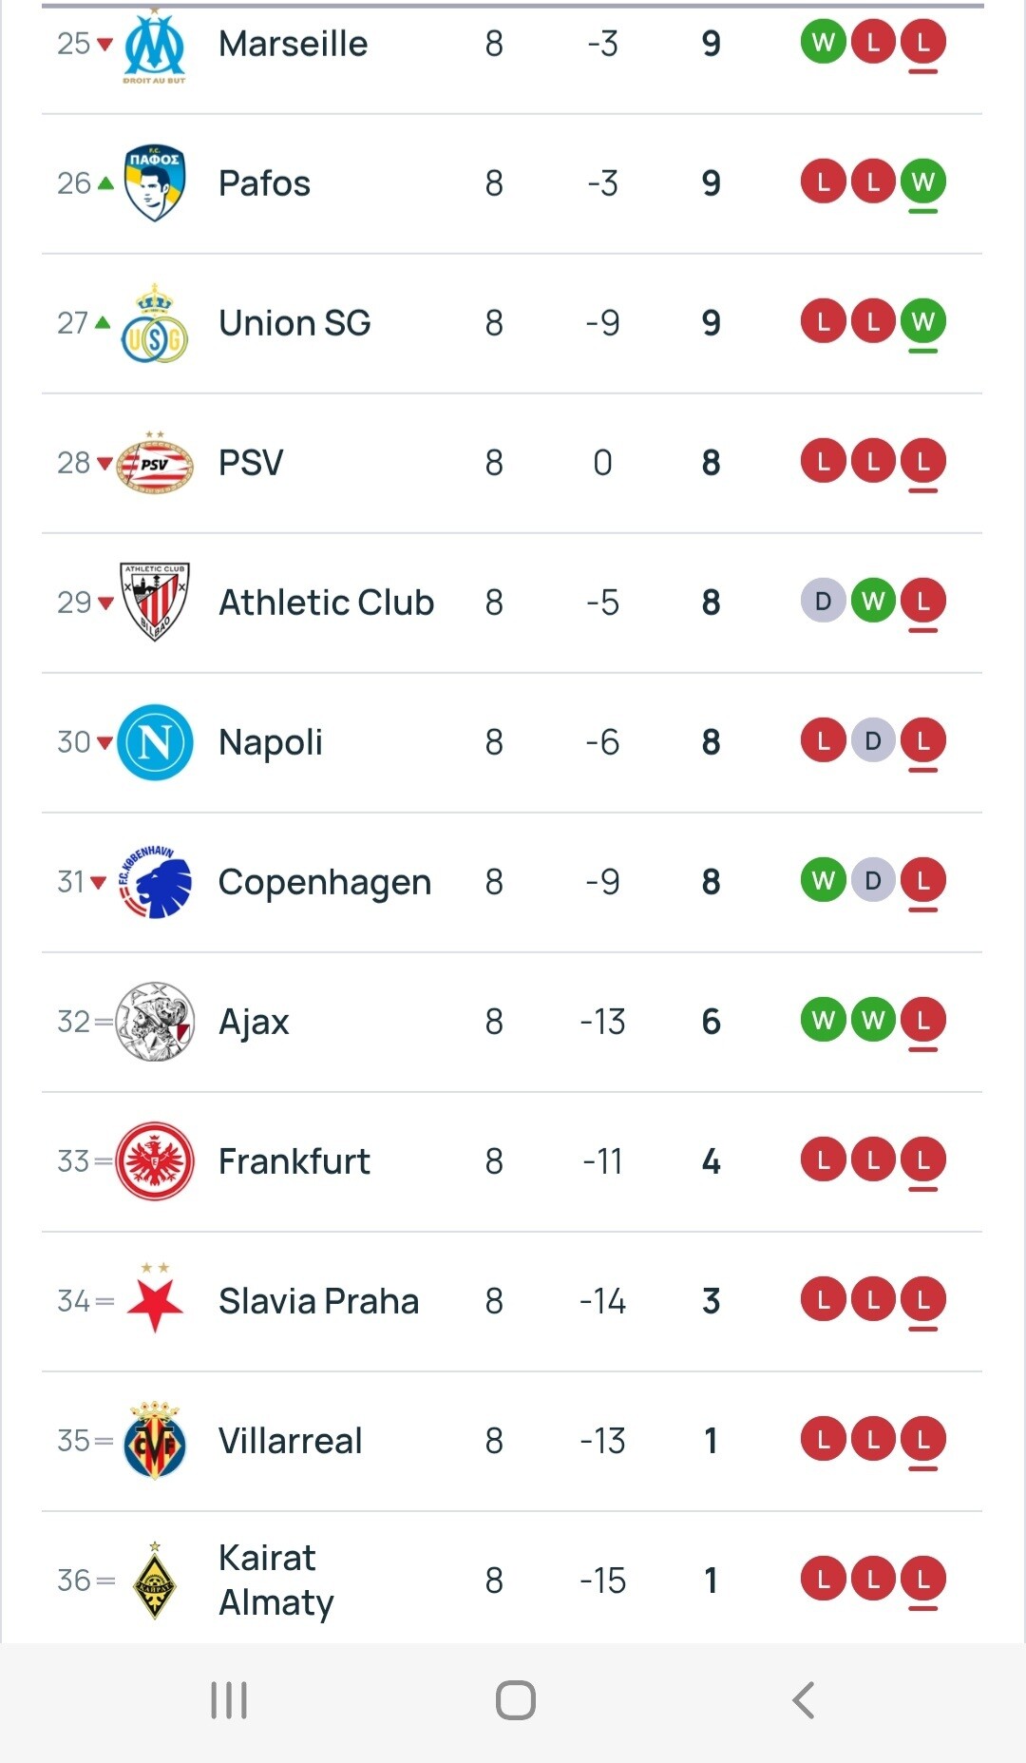Select the Slavia Praha red star logo
Screen dimensions: 1026x1763
155,1300
